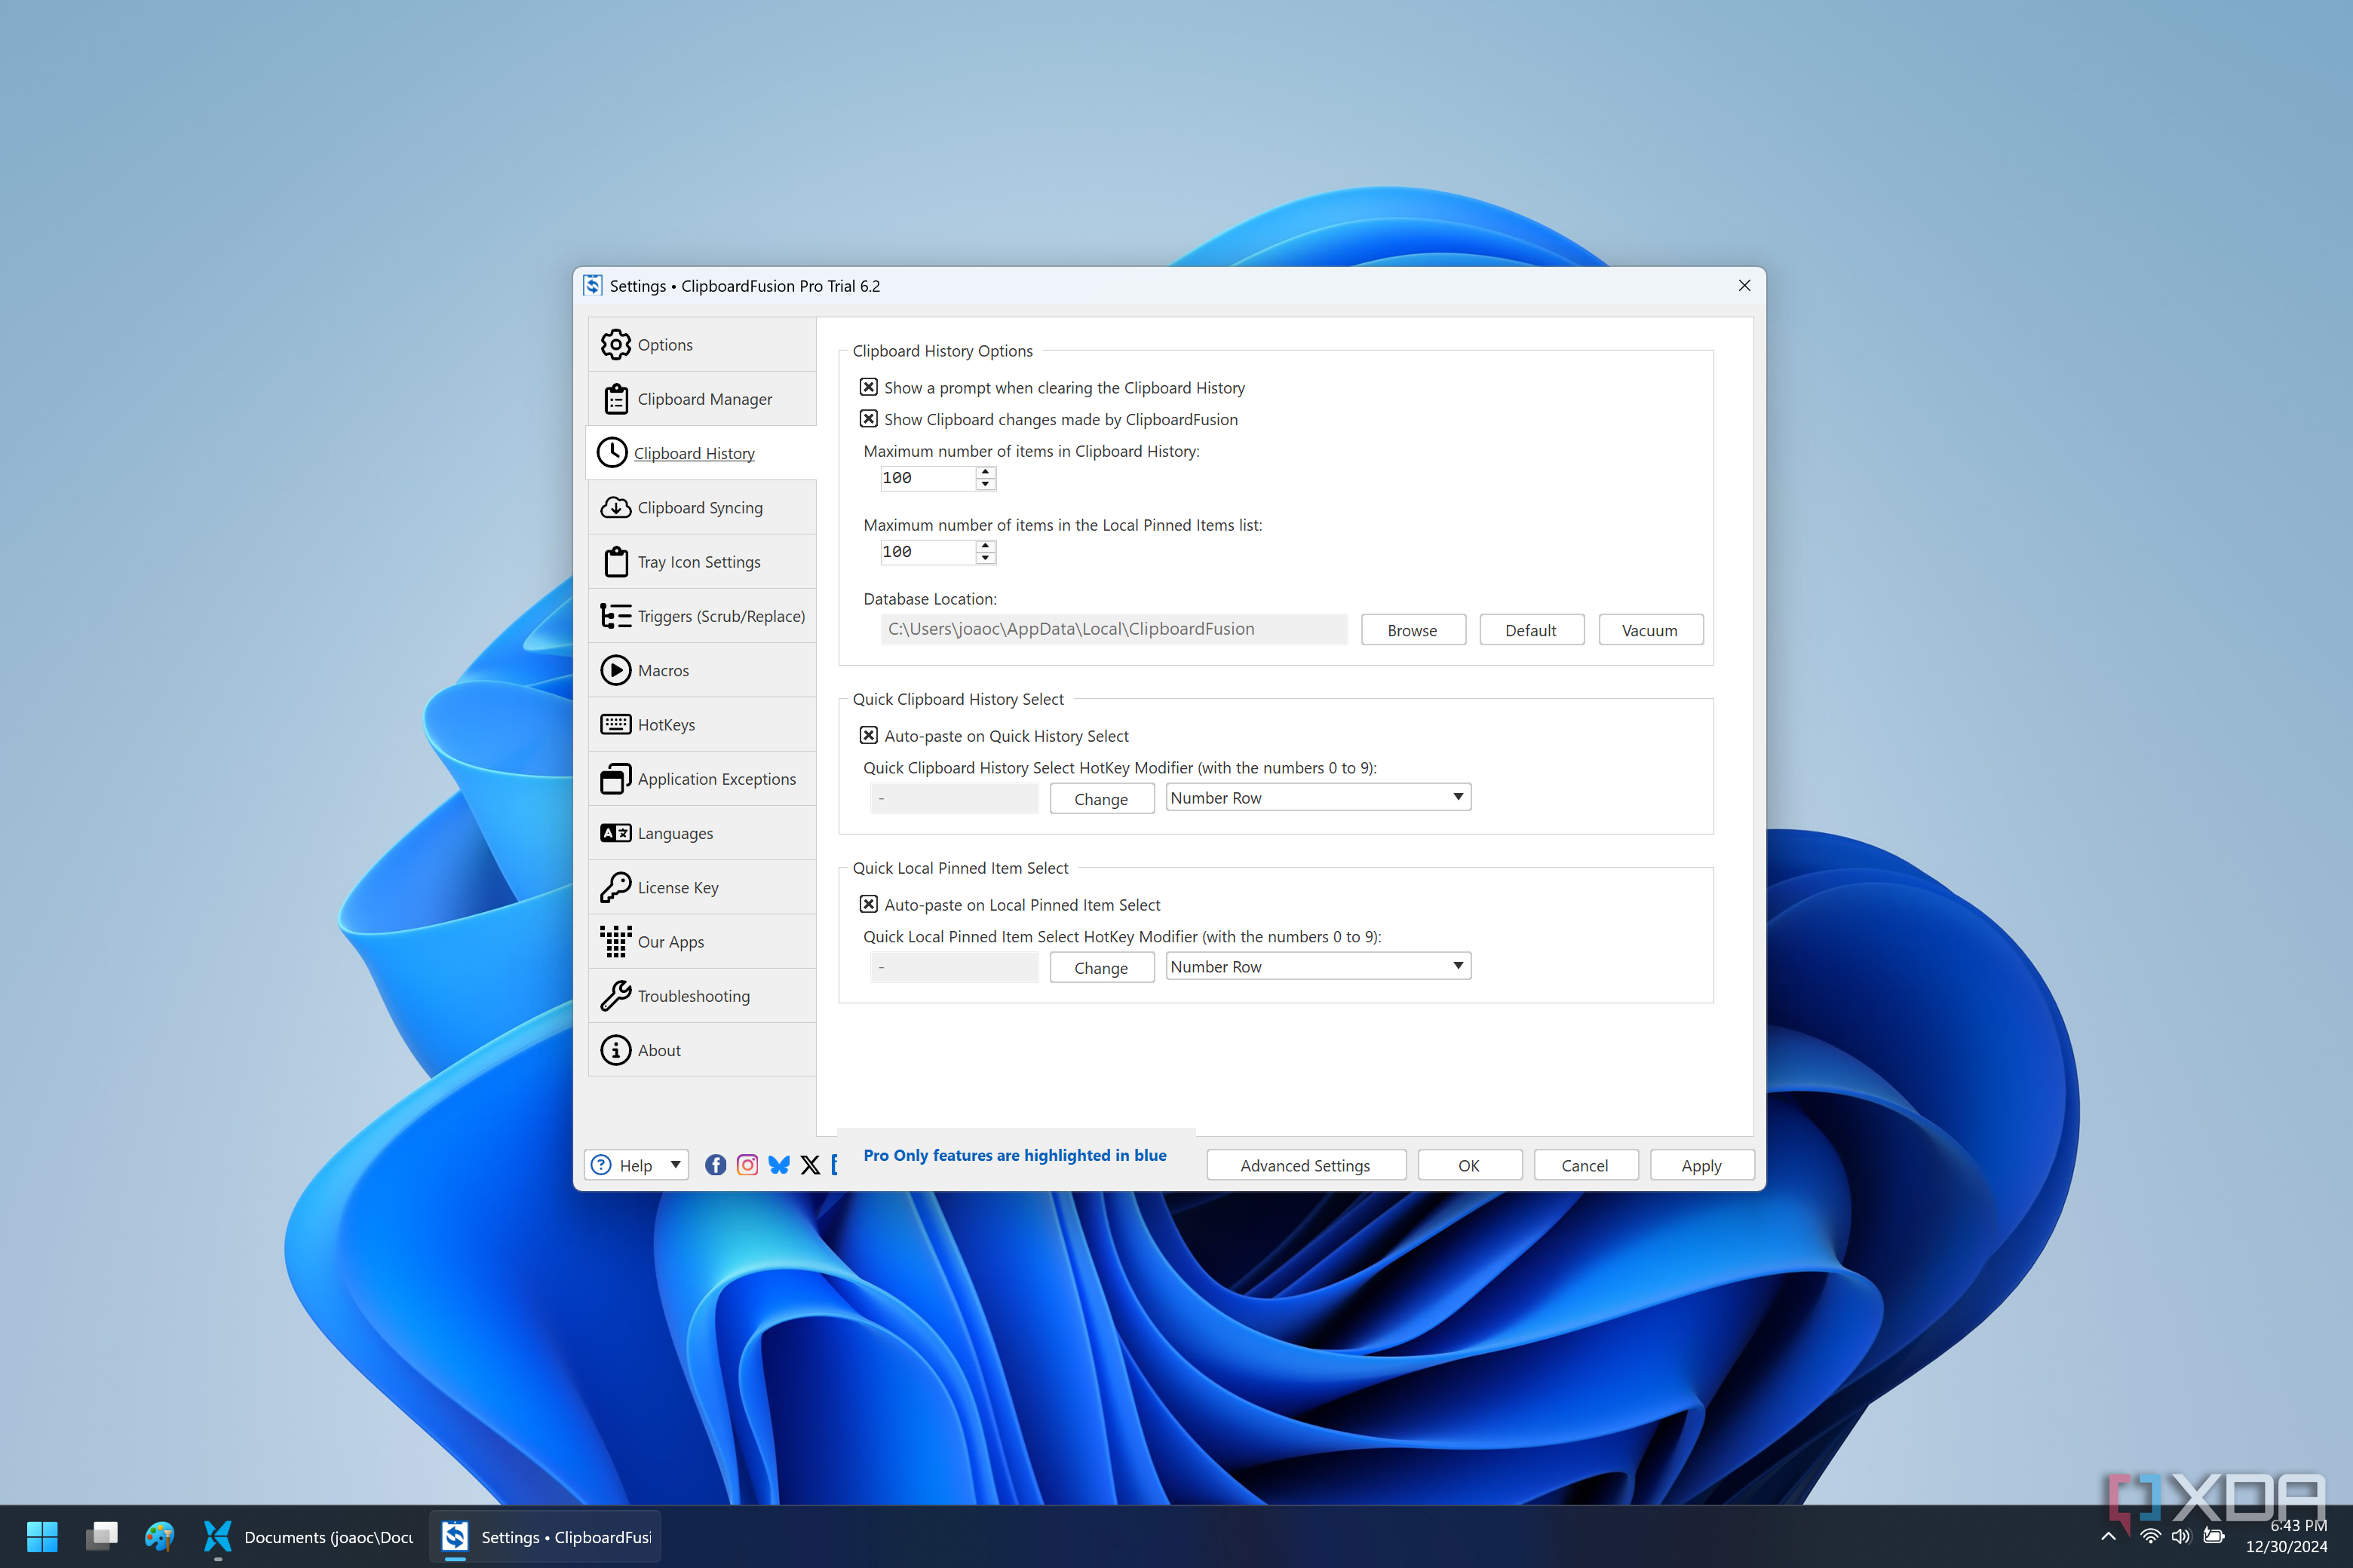
Task: Toggle Show Clipboard changes made by ClipboardFusion
Action: [868, 419]
